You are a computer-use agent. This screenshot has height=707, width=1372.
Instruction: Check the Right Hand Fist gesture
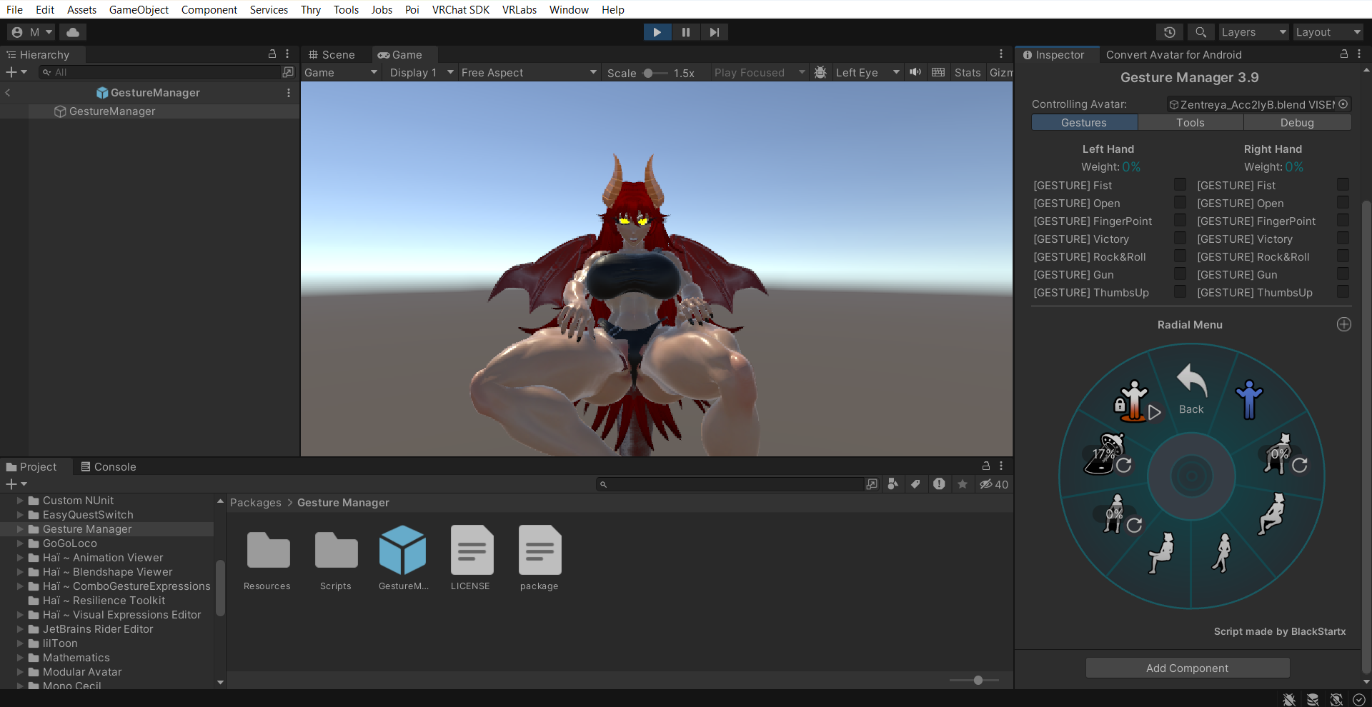pyautogui.click(x=1343, y=185)
